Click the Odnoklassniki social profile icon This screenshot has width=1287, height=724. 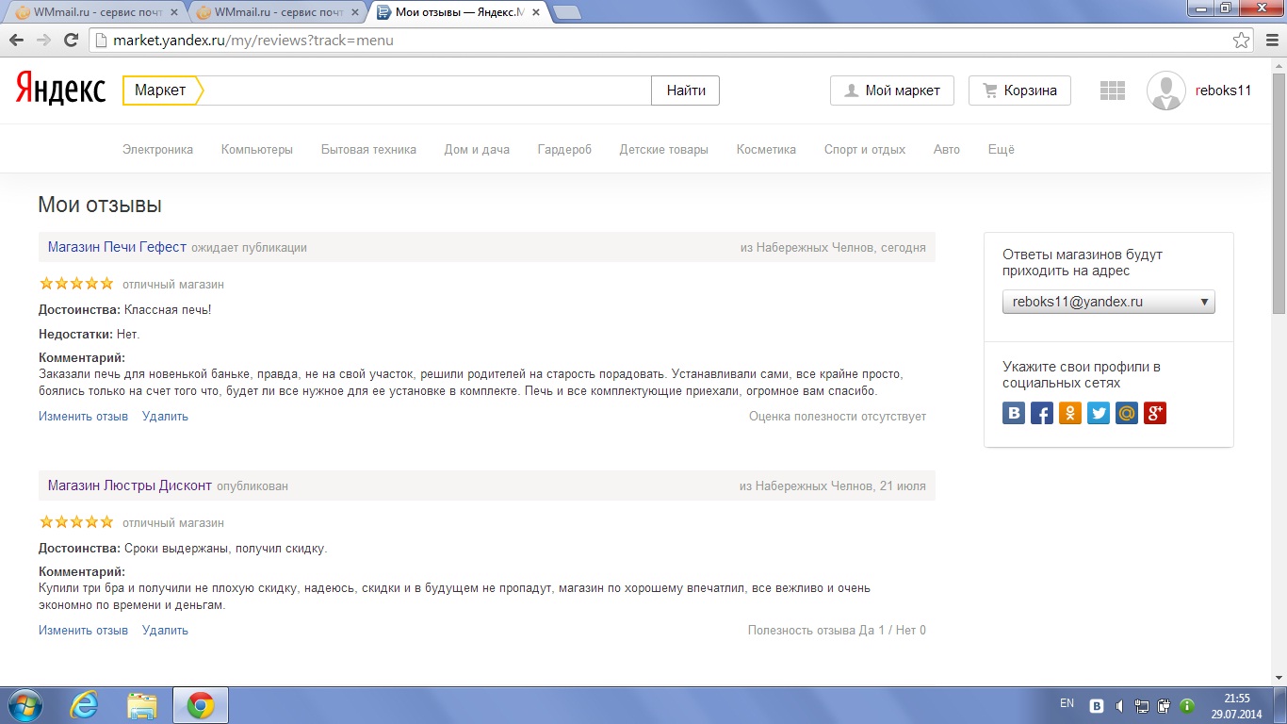1070,413
